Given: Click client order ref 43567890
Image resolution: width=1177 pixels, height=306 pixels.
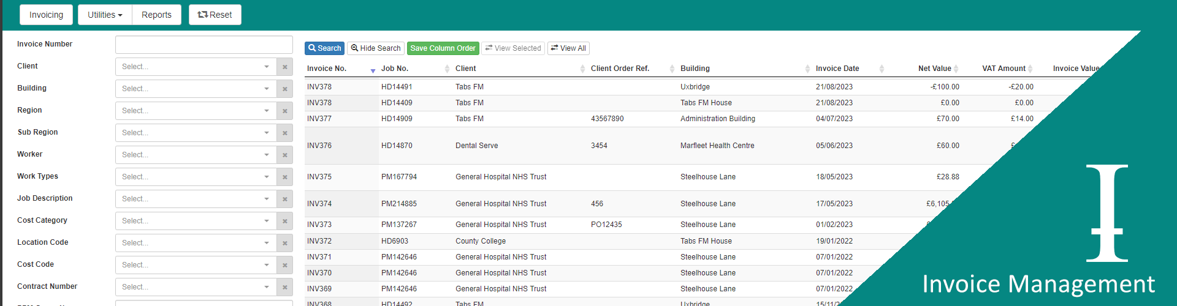Looking at the screenshot, I should click(608, 119).
